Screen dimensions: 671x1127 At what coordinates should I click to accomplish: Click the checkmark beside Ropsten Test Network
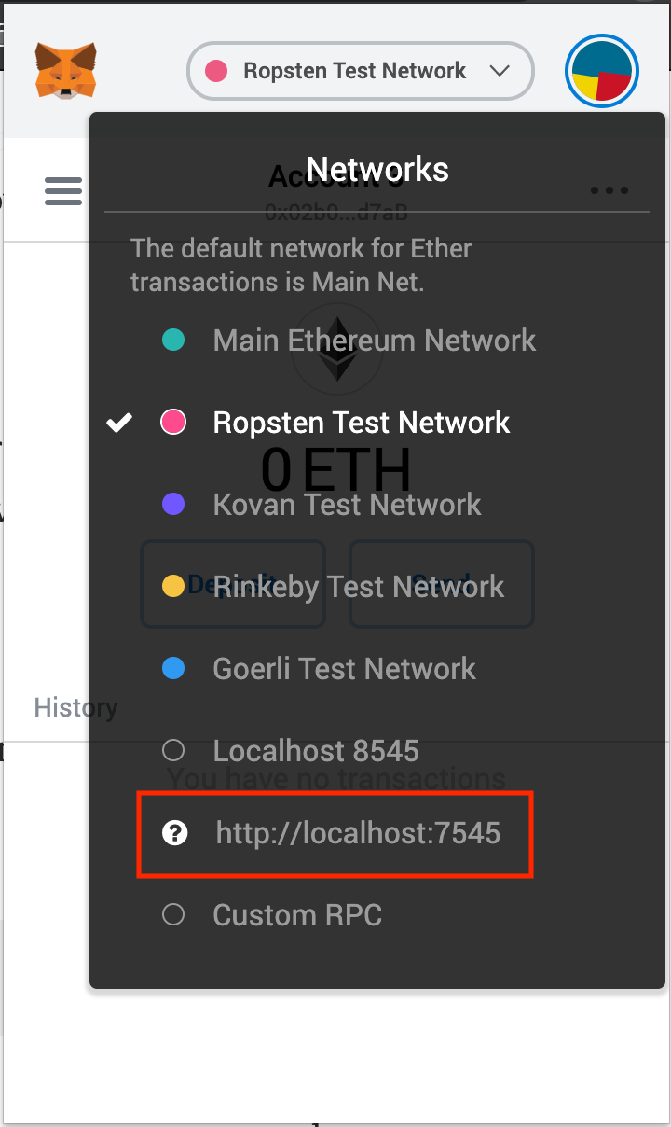[x=119, y=423]
